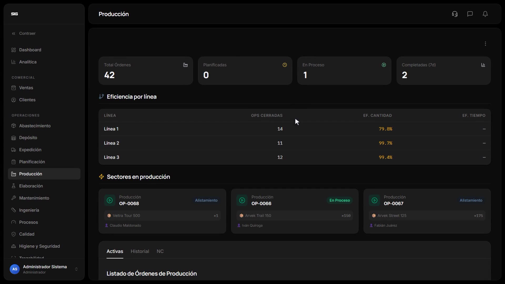This screenshot has height=284, width=505.
Task: Click the Completadas (7d) bar chart icon
Action: pyautogui.click(x=483, y=65)
